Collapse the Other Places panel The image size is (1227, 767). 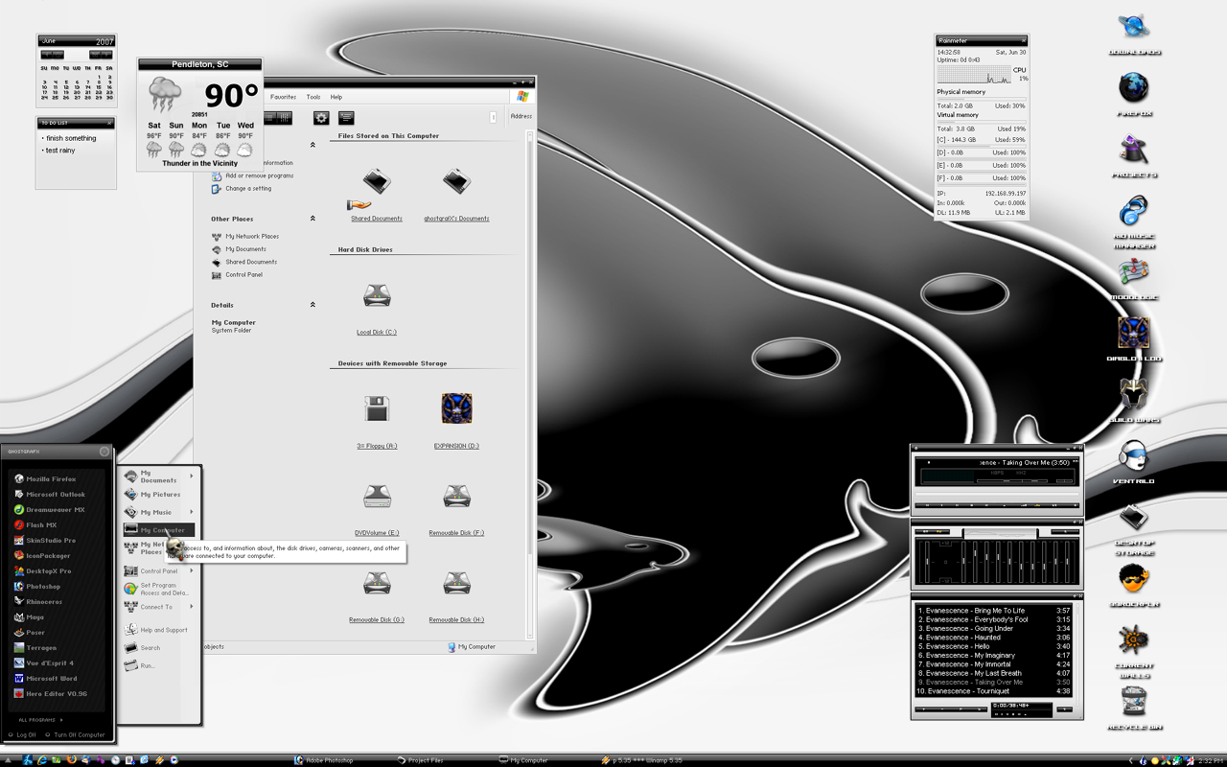(313, 219)
